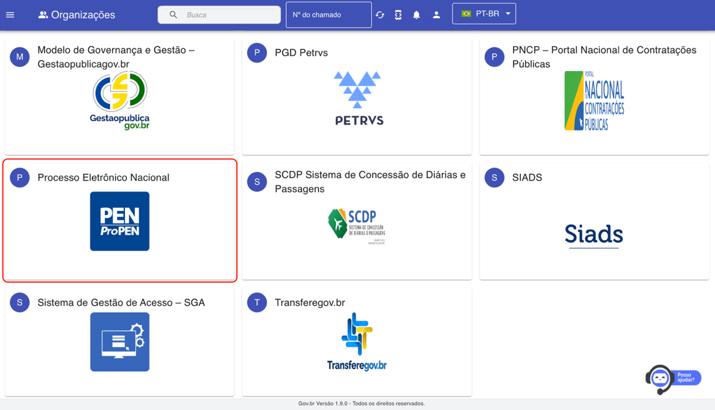Image resolution: width=715 pixels, height=410 pixels.
Task: Click the P avatar of PGD Petrvs
Action: (257, 53)
